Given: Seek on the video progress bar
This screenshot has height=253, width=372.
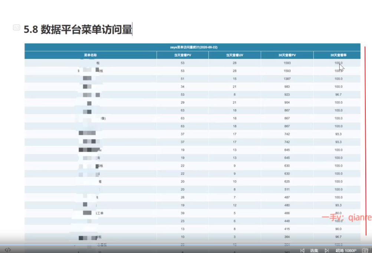Looking at the screenshot, I should 186,244.
